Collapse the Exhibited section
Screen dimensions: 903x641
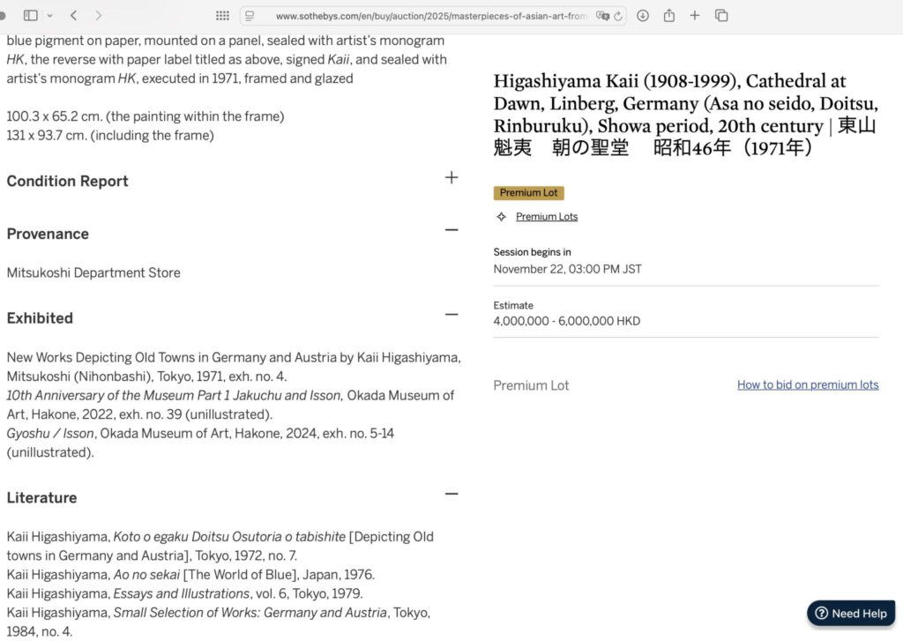(x=451, y=314)
